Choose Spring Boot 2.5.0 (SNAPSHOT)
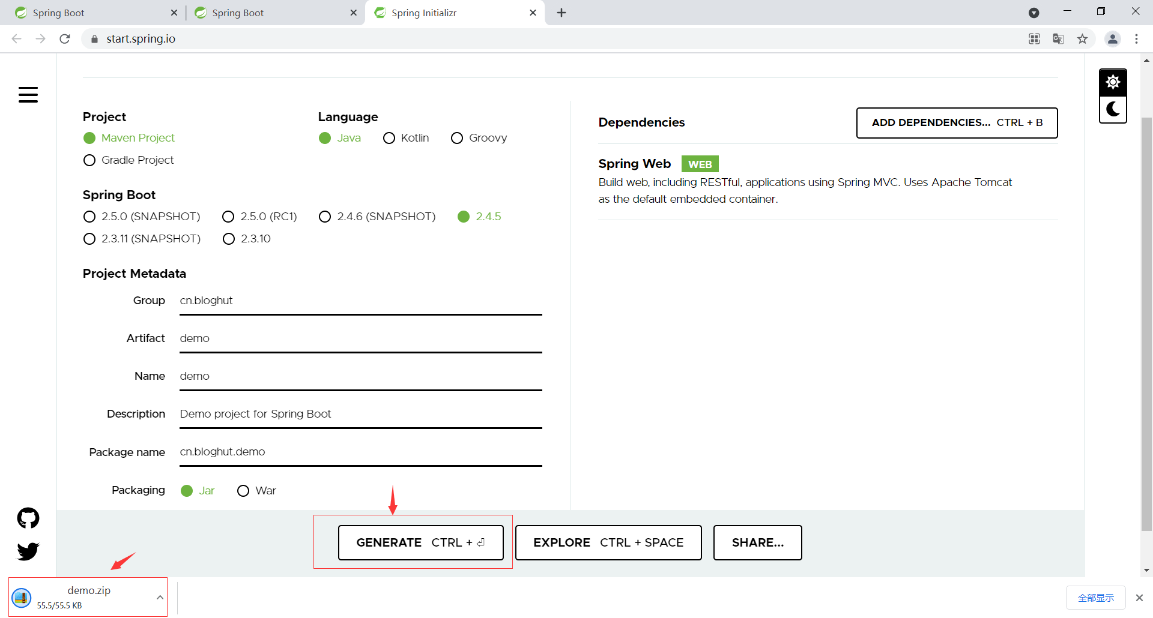 tap(142, 217)
